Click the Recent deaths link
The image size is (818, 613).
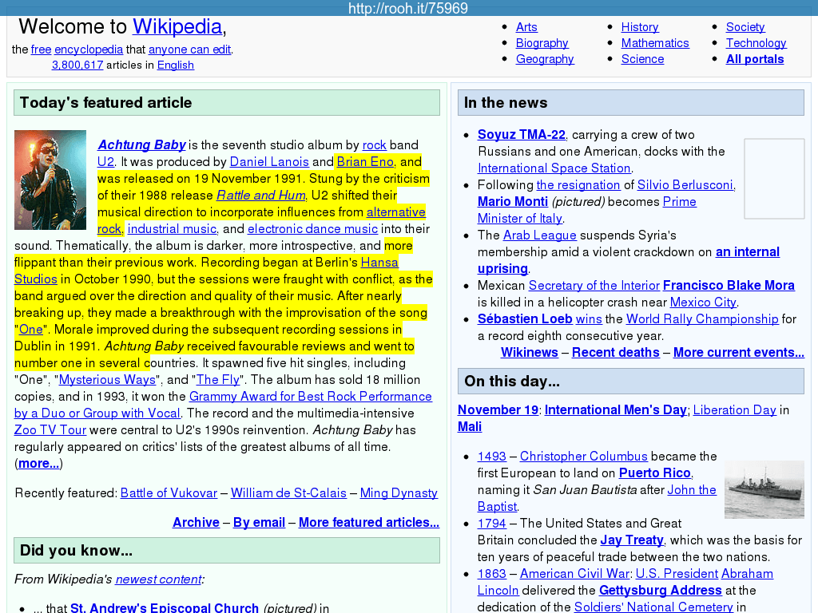(x=615, y=353)
